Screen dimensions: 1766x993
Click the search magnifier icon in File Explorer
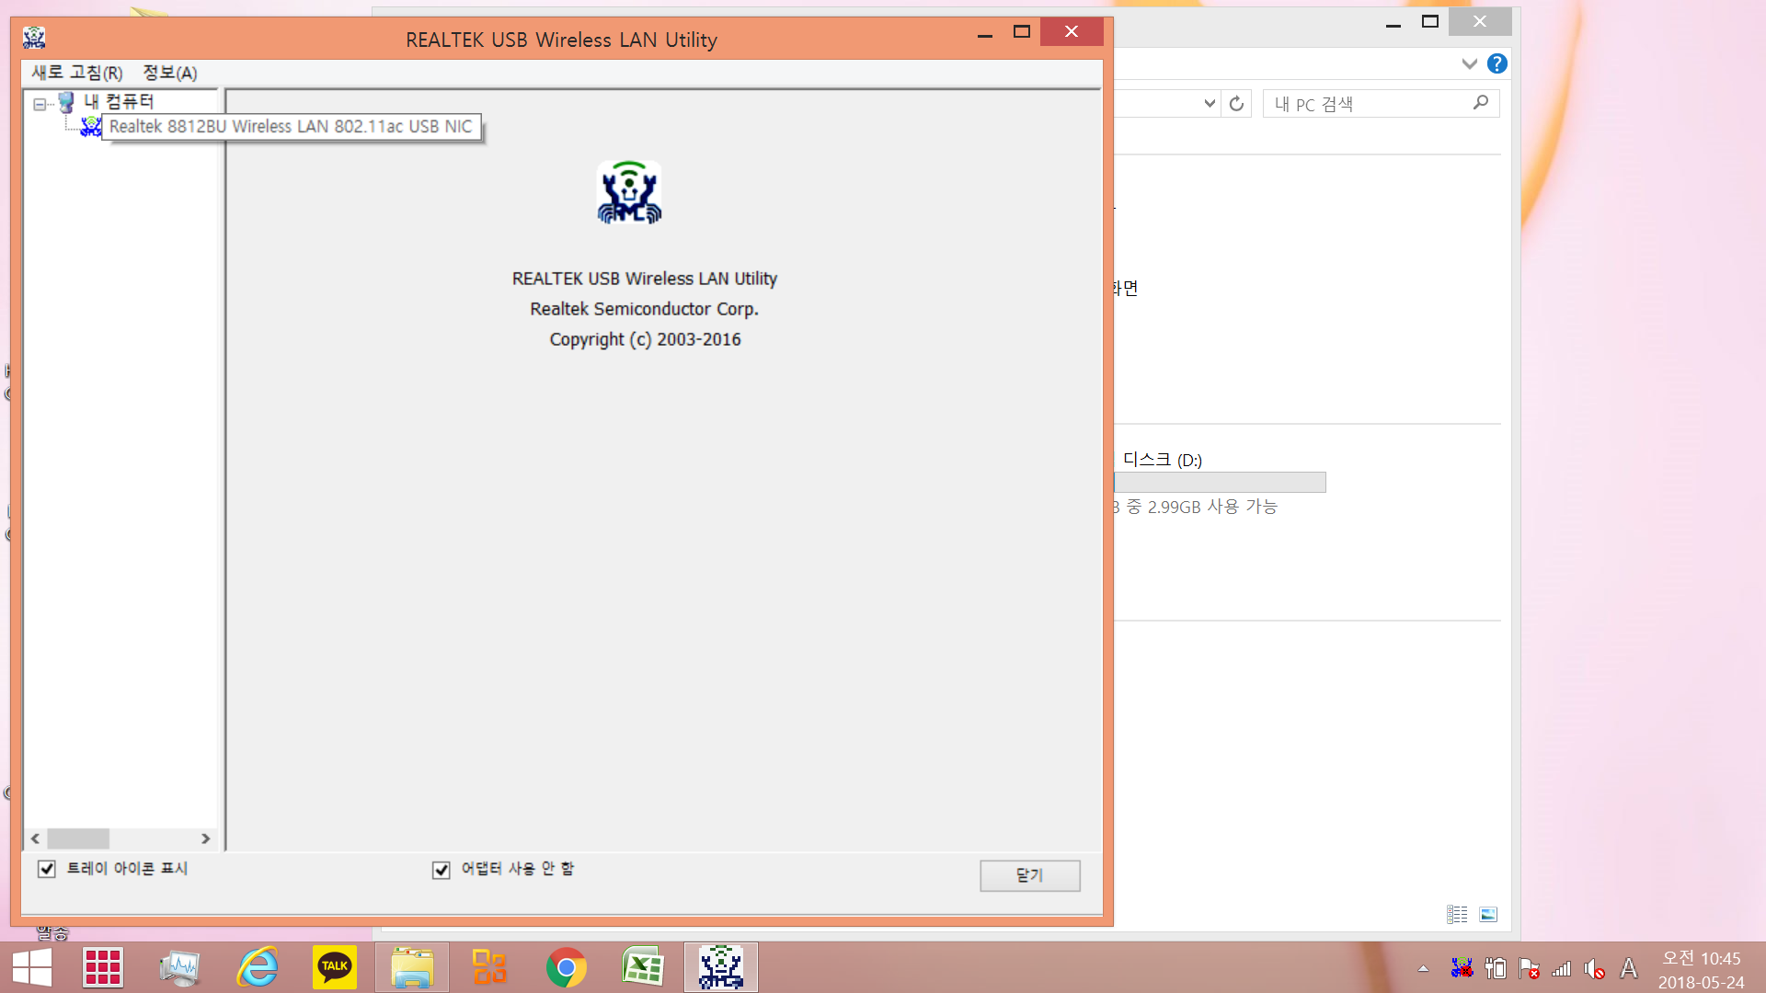point(1481,103)
